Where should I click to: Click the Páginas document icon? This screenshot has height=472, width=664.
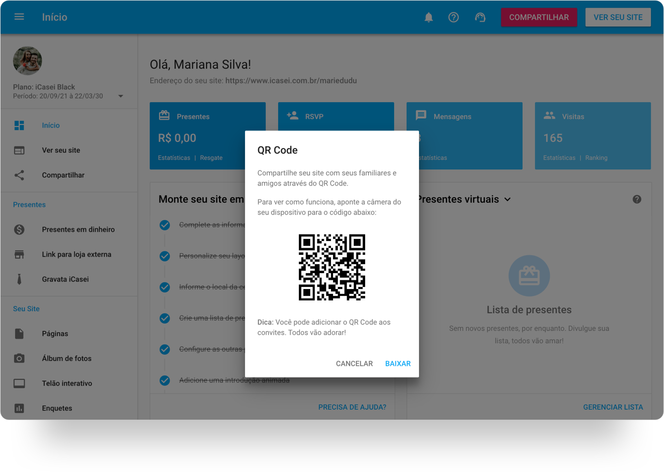point(19,334)
